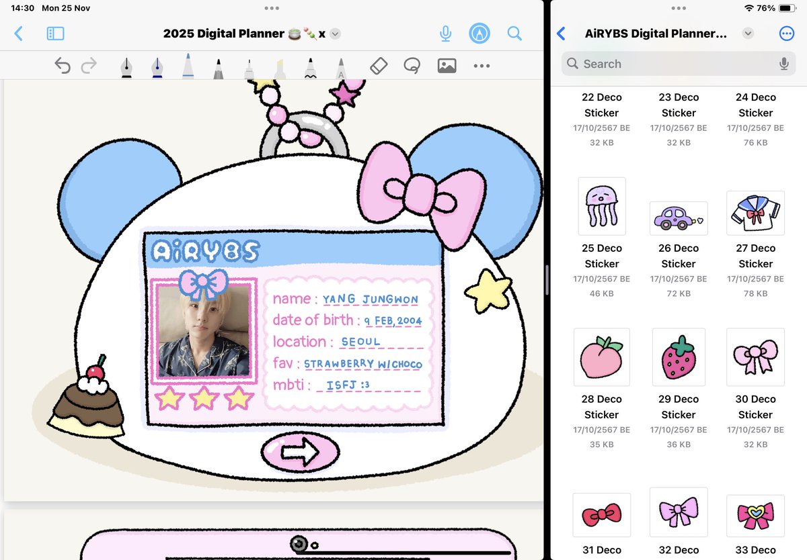
Task: Open the 32 Deco Sticker pink ribbon
Action: (x=679, y=512)
